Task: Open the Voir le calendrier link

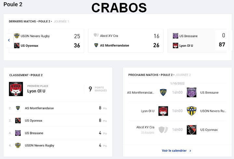Action: click(x=174, y=151)
